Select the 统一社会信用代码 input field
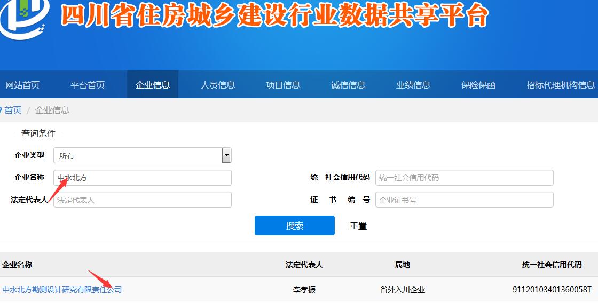Screen dimensions: 598x303 464,178
